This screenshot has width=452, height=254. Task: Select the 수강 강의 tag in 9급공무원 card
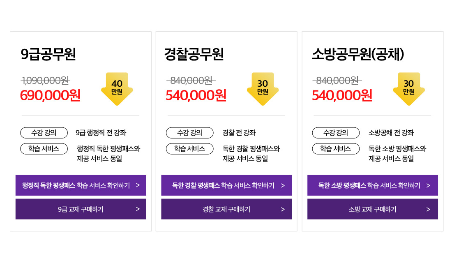point(44,133)
